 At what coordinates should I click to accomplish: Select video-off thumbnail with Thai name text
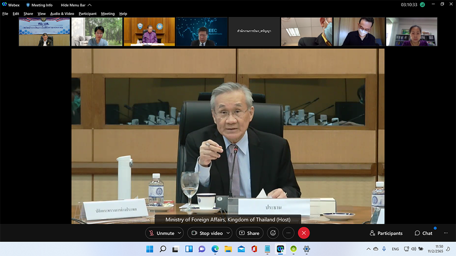tap(254, 31)
